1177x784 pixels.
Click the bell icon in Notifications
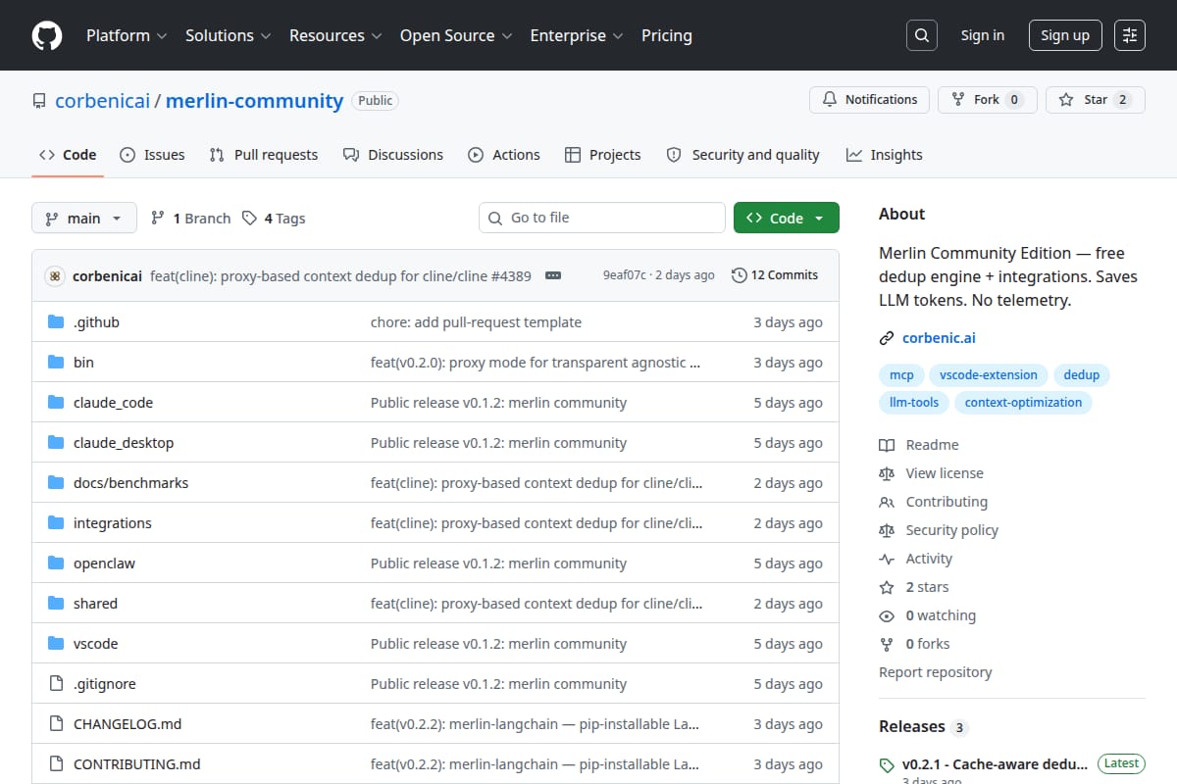pyautogui.click(x=830, y=100)
